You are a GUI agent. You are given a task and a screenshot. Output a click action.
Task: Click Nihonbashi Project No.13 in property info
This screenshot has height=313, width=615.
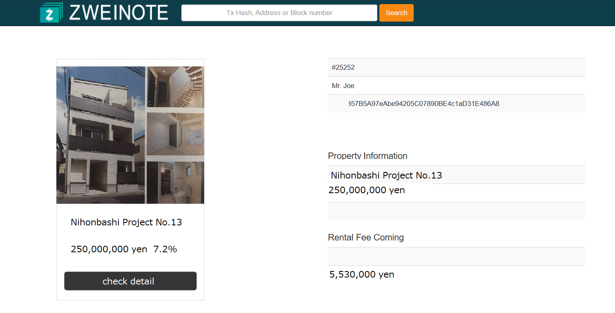(386, 176)
